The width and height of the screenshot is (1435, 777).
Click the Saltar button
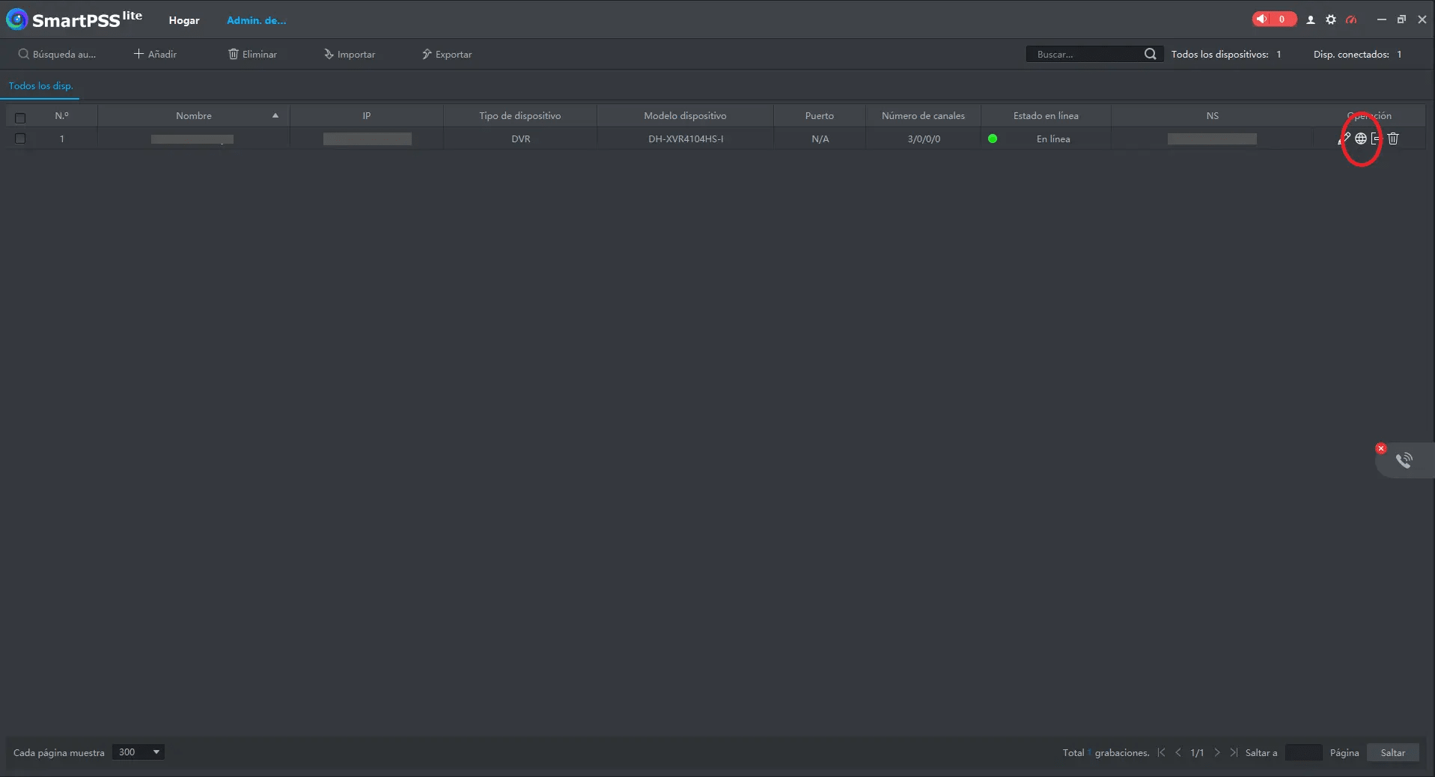tap(1393, 753)
